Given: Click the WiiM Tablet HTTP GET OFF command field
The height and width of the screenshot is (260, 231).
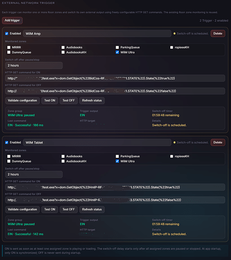Looking at the screenshot, I should coord(115,200).
